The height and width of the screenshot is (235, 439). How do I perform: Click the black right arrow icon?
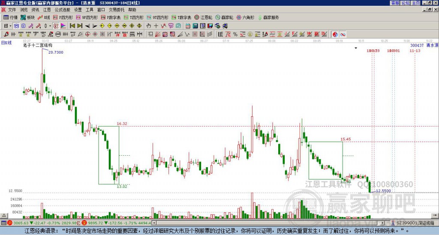pyautogui.click(x=95, y=26)
